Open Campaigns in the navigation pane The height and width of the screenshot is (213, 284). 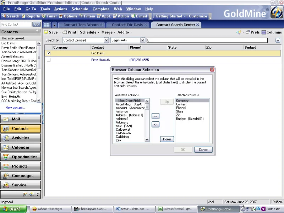(21, 175)
